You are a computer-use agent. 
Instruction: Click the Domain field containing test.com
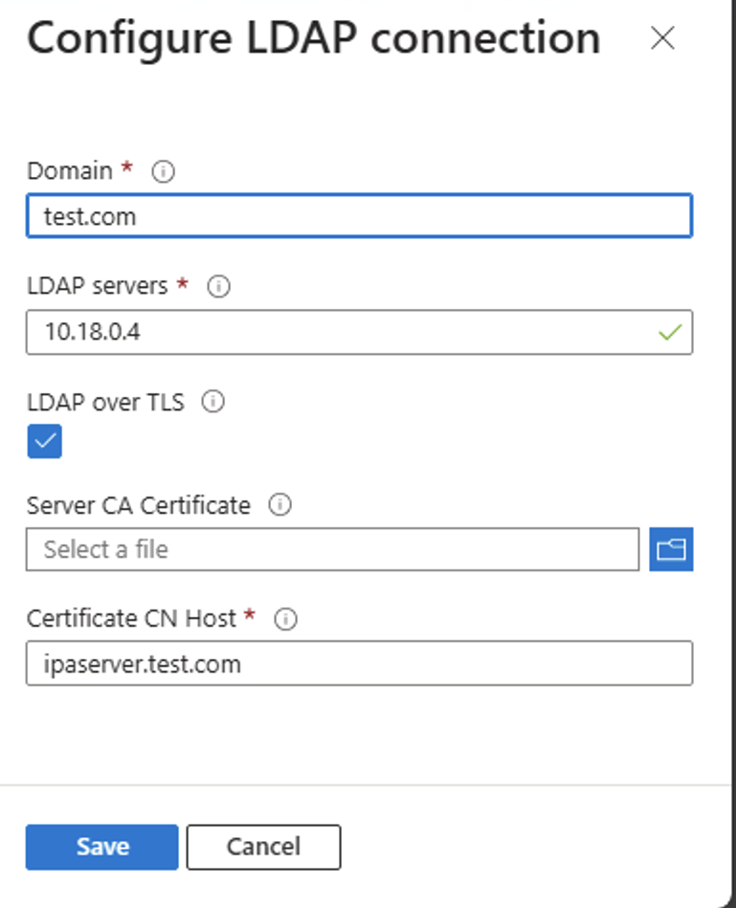(359, 216)
